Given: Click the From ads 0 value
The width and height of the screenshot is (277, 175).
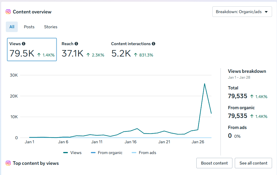Looking at the screenshot, I should tap(230, 136).
